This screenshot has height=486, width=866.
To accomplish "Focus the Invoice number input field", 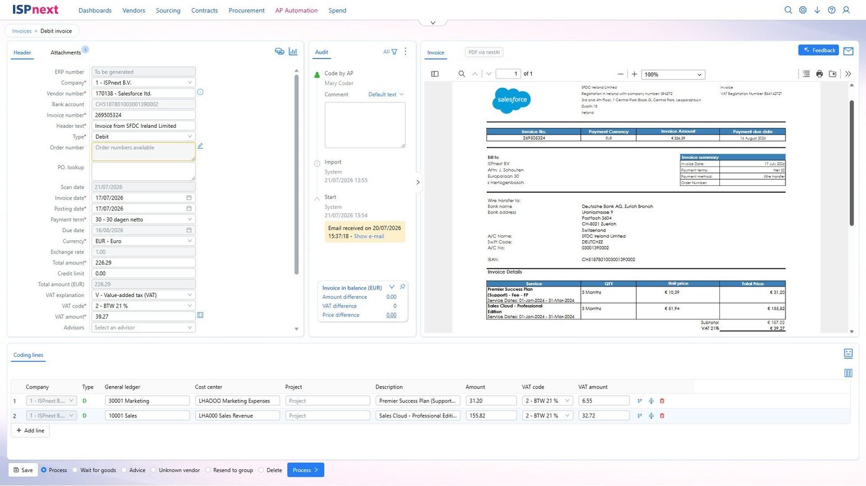I will coord(144,115).
